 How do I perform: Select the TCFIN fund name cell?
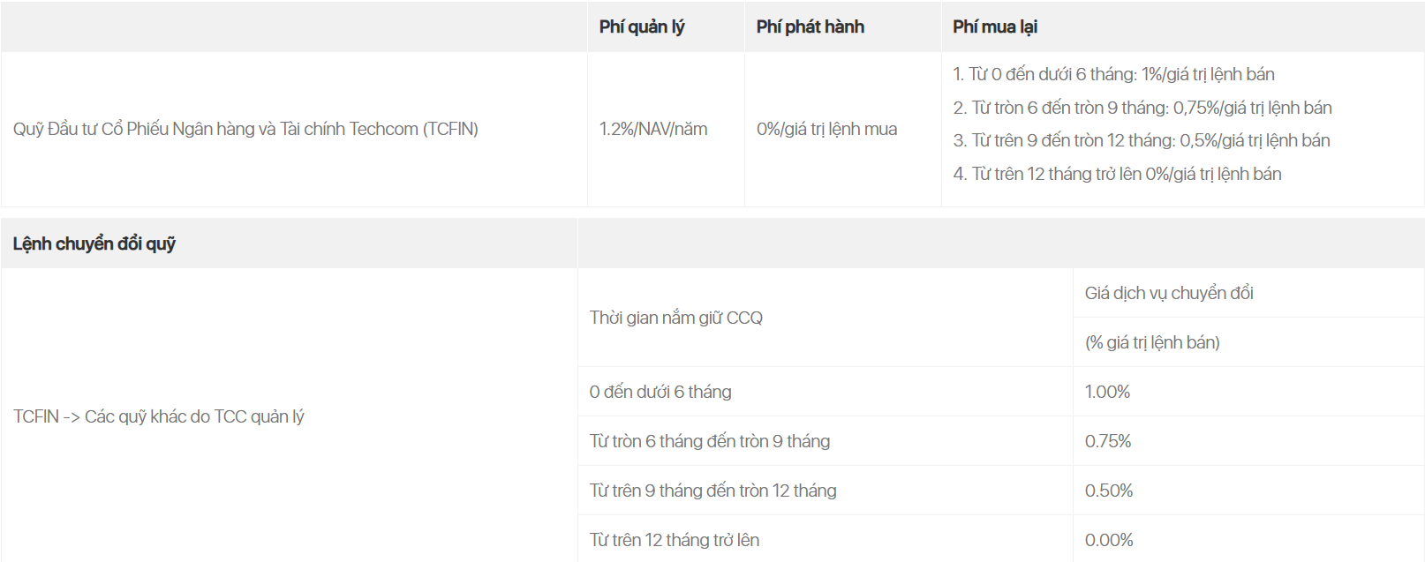pyautogui.click(x=245, y=129)
